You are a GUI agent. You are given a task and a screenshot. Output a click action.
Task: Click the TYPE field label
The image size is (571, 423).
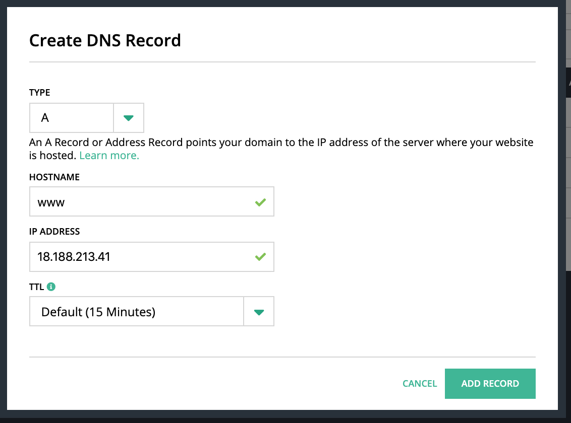pos(39,93)
